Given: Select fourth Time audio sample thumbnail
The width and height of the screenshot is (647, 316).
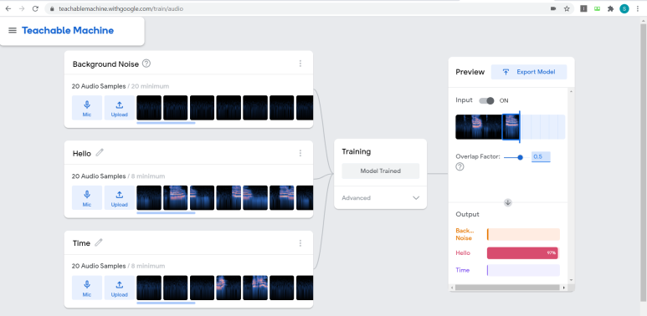Looking at the screenshot, I should point(229,288).
